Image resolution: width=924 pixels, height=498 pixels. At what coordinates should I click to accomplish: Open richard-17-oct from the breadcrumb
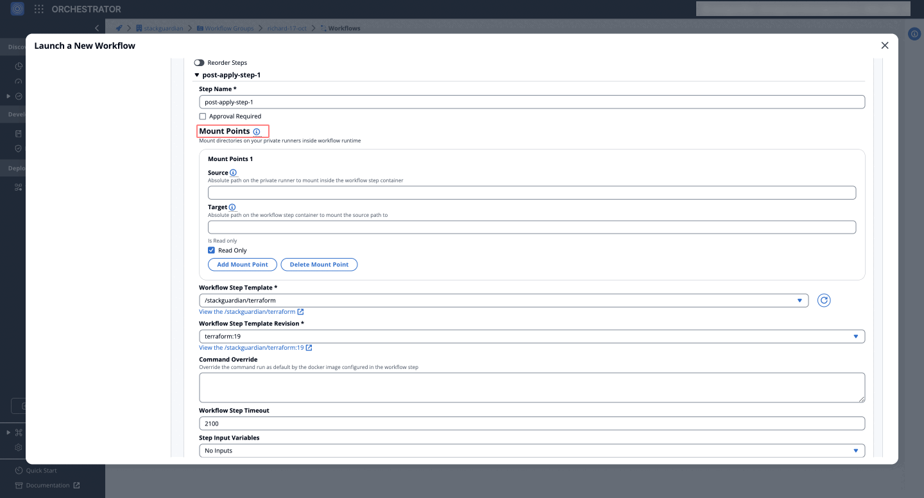pos(286,28)
